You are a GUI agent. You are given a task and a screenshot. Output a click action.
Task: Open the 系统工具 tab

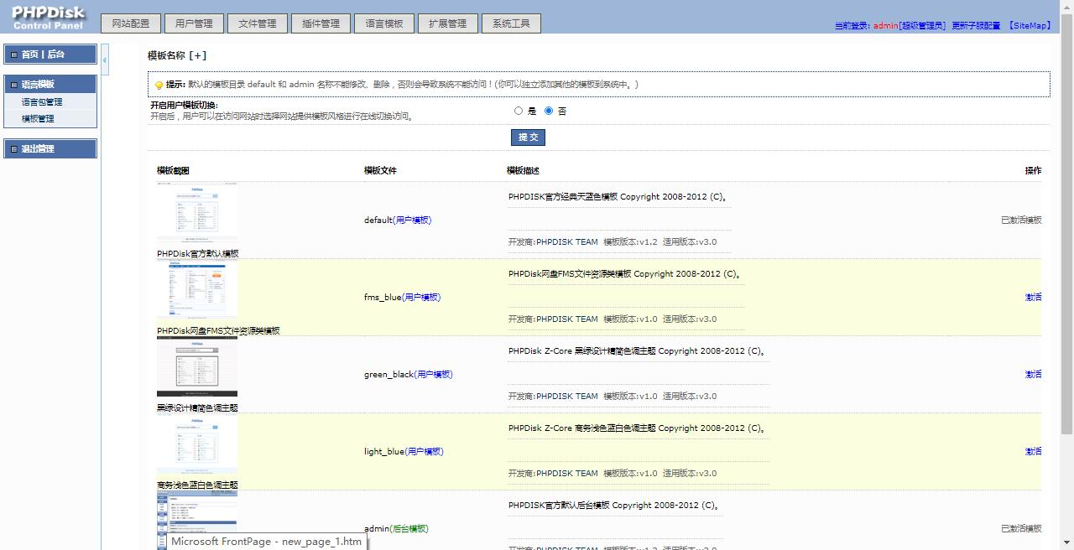click(511, 23)
